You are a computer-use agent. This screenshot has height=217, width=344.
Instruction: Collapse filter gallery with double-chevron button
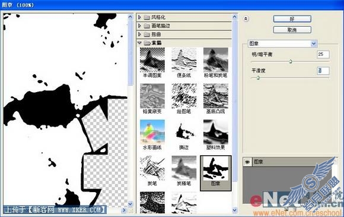pyautogui.click(x=246, y=19)
